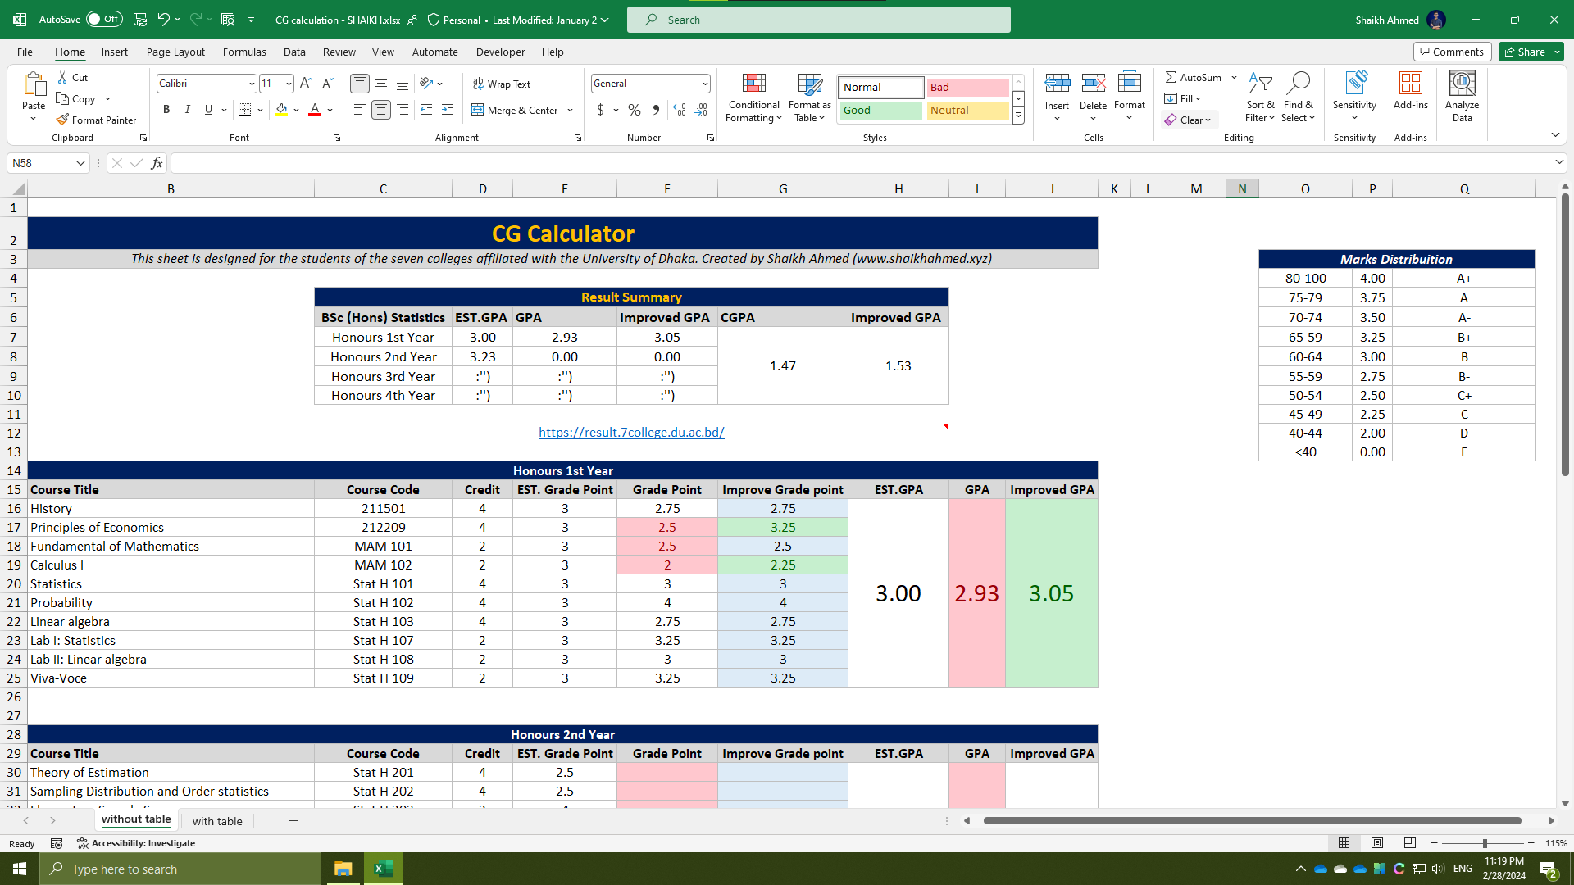
Task: Toggle Bottom Align
Action: (403, 84)
